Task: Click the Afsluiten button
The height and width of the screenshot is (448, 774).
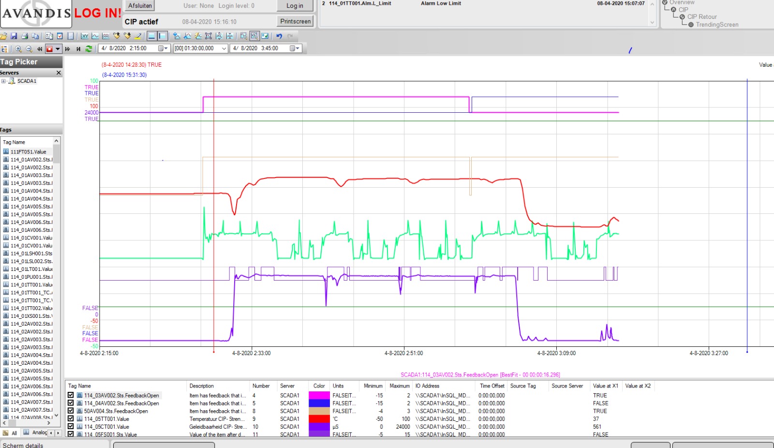Action: pyautogui.click(x=140, y=6)
